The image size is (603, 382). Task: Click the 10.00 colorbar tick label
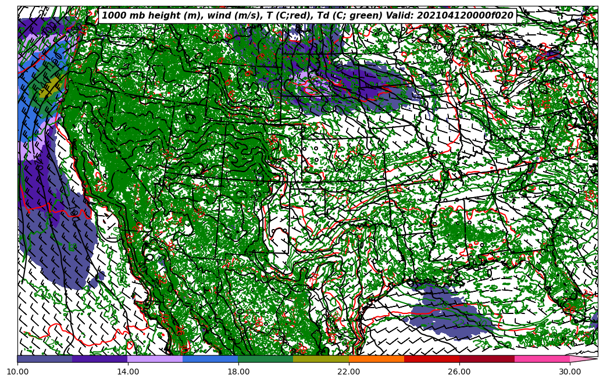click(17, 371)
